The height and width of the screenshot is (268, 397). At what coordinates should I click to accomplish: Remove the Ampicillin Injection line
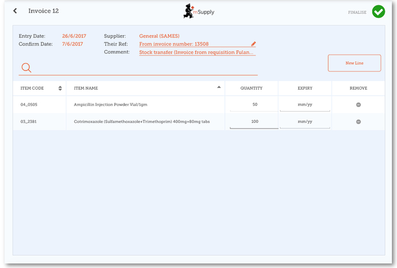point(358,105)
